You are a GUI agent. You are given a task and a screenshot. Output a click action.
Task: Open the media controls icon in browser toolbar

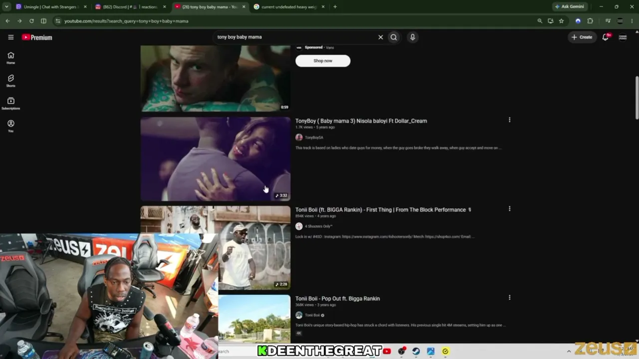pos(608,21)
